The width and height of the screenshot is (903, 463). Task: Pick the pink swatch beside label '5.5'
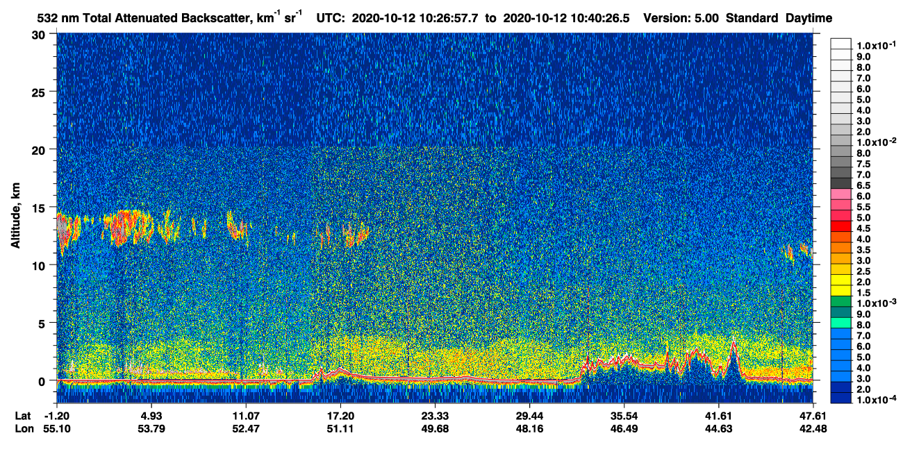[840, 205]
